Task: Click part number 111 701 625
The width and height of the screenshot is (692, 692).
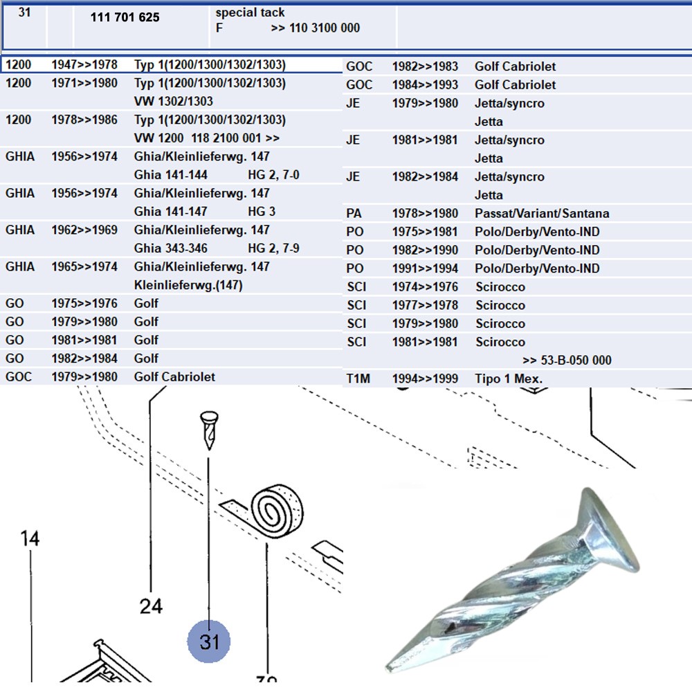Action: tap(125, 17)
